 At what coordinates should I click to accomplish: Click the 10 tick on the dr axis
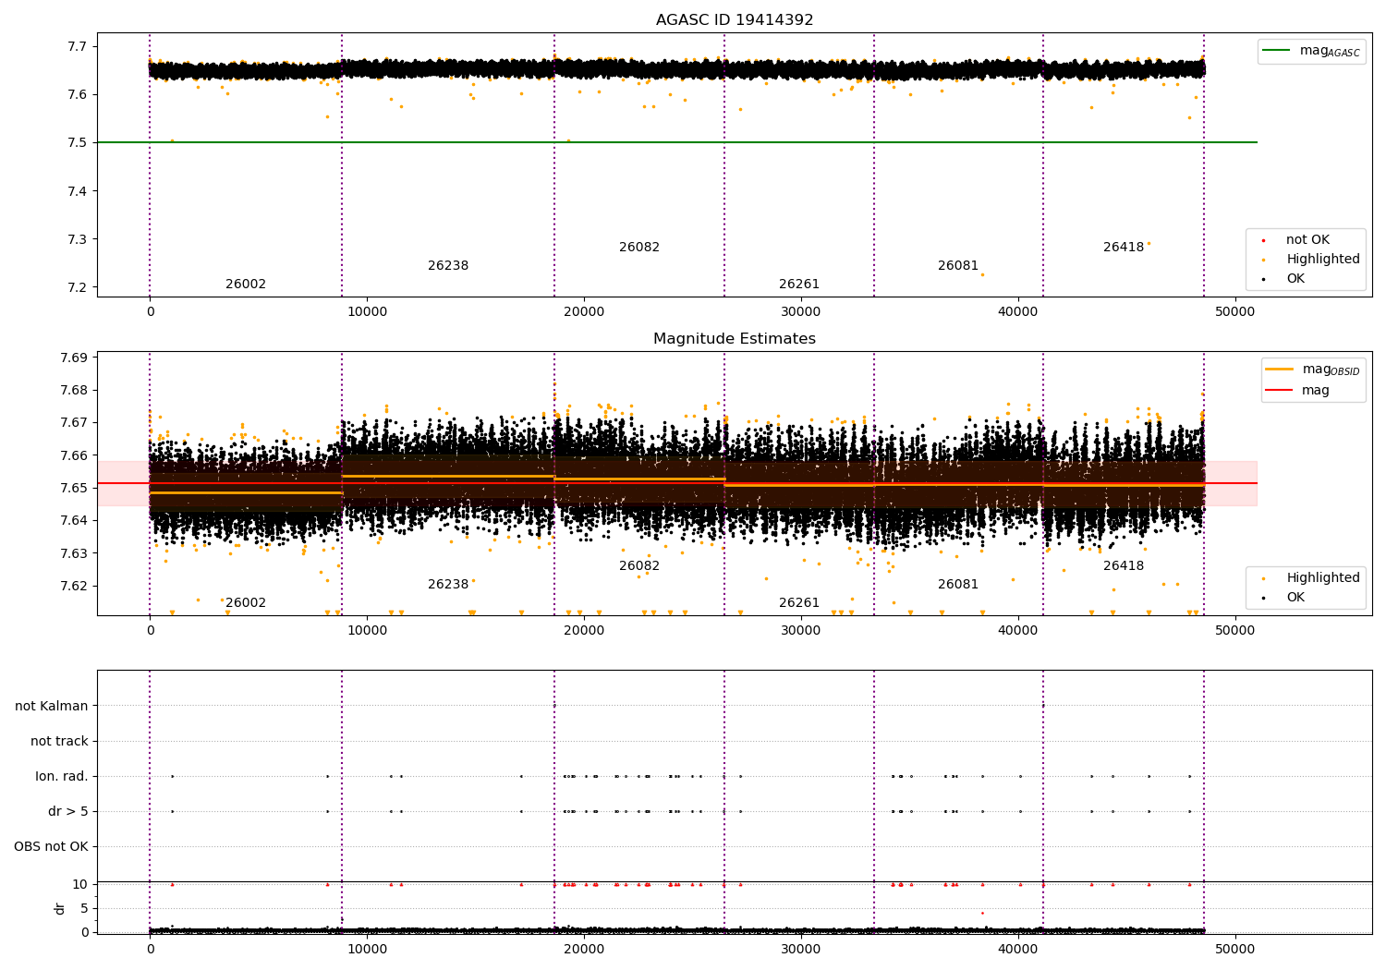[x=80, y=885]
